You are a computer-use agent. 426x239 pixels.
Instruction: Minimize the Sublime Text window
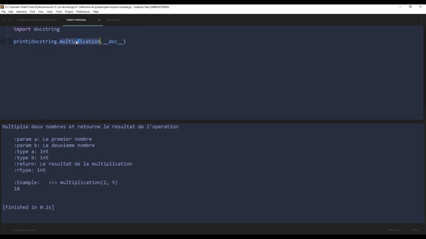pos(400,7)
